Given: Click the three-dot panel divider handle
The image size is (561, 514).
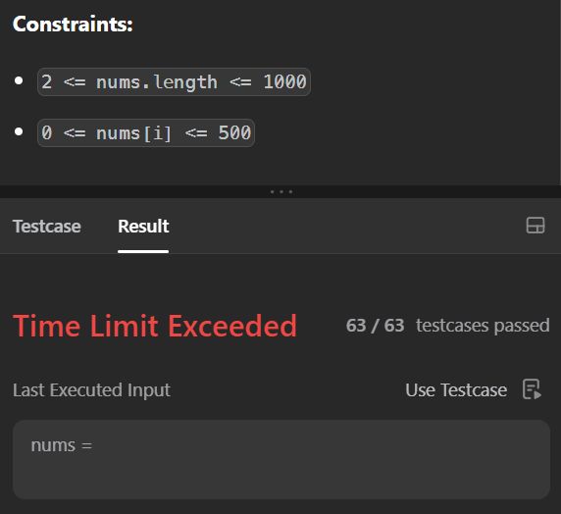Looking at the screenshot, I should 281,192.
